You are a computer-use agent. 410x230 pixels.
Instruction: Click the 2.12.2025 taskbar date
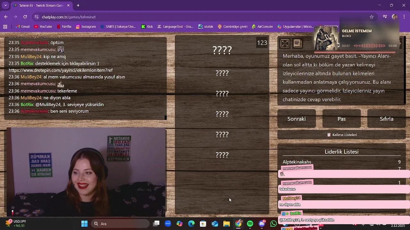tap(398, 226)
